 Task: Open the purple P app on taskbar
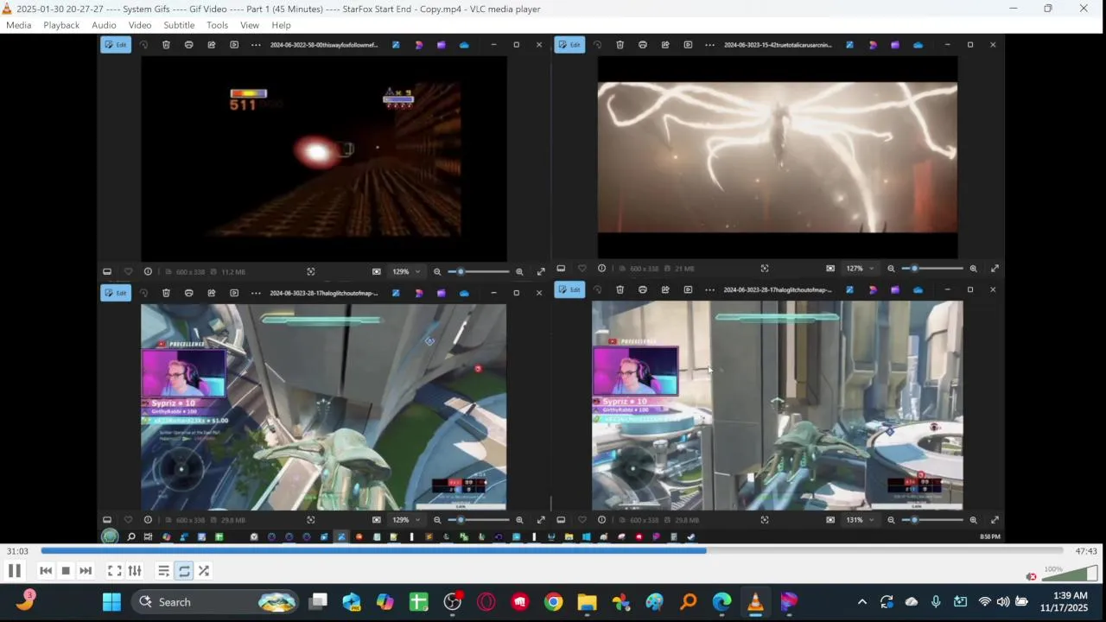coord(789,602)
